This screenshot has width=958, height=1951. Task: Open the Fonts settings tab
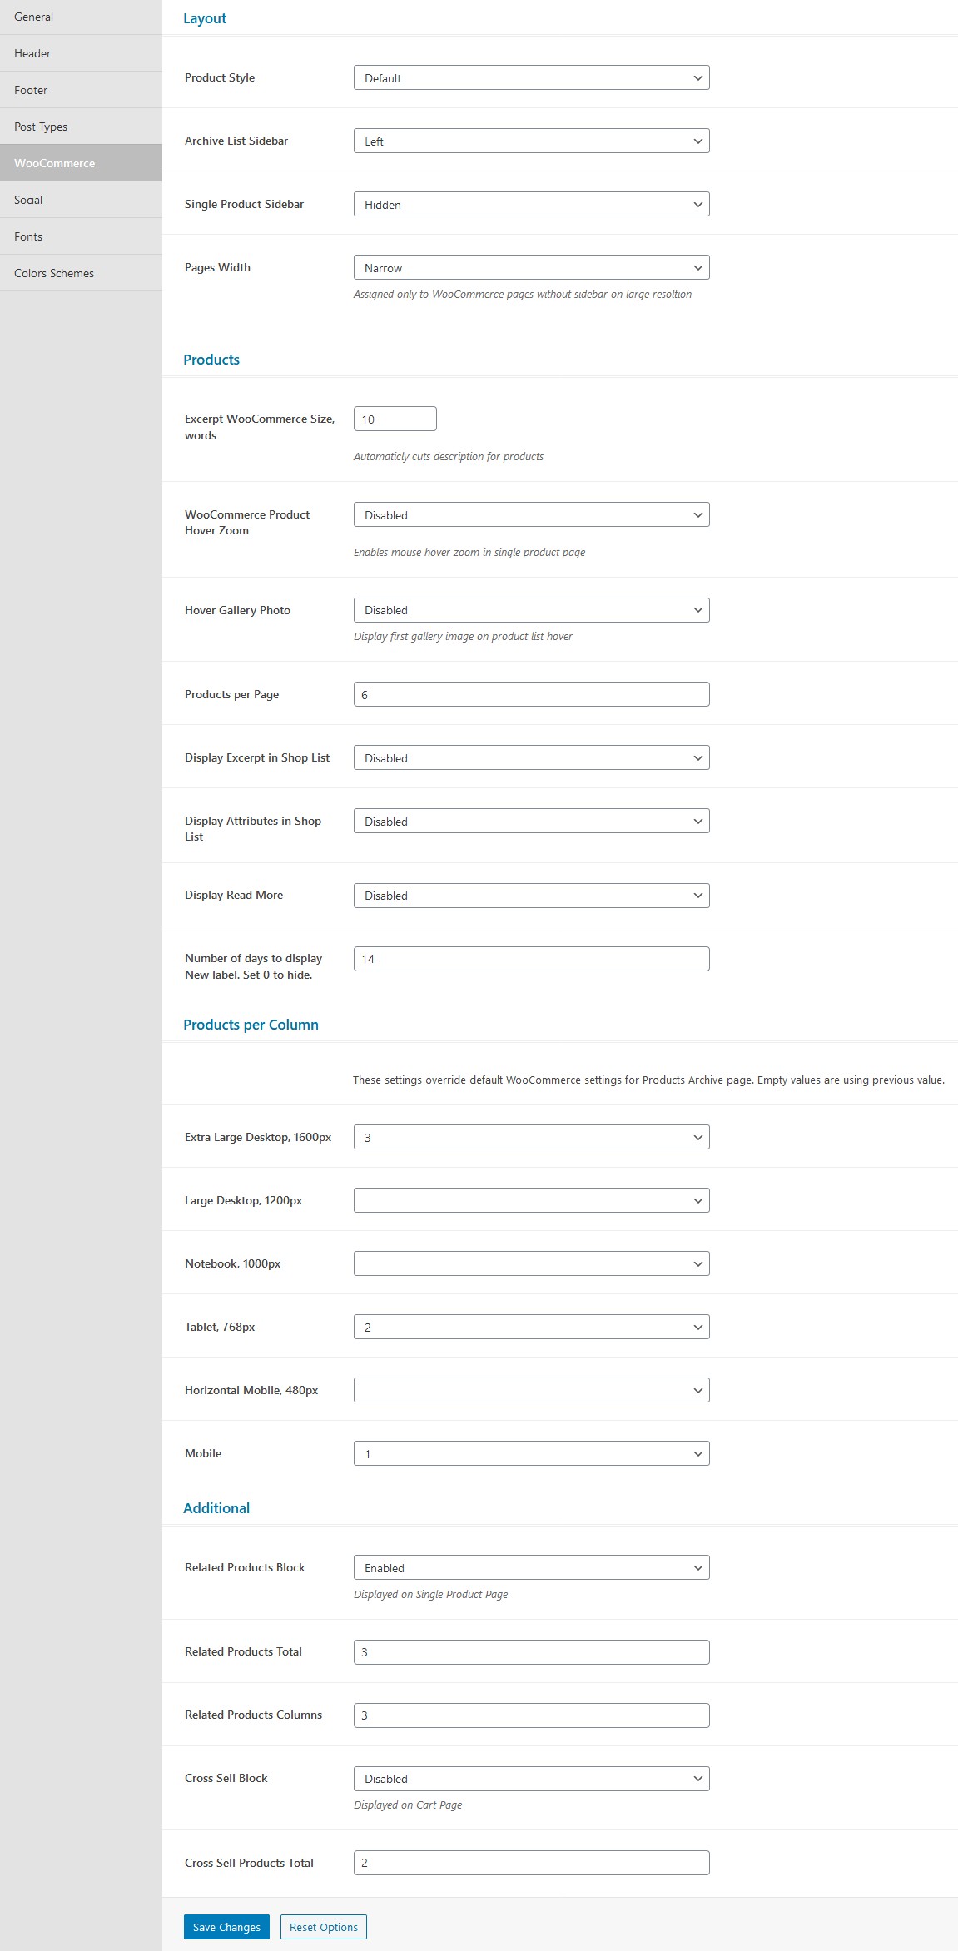pos(81,236)
